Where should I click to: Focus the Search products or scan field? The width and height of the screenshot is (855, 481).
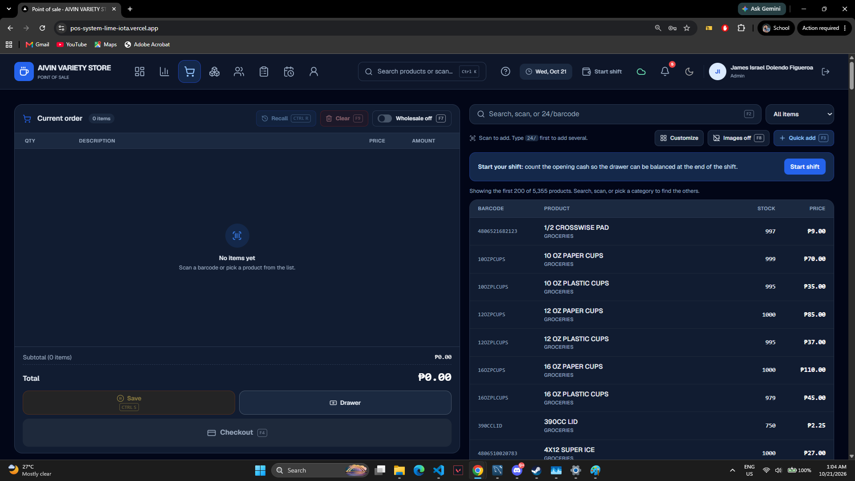pos(422,72)
